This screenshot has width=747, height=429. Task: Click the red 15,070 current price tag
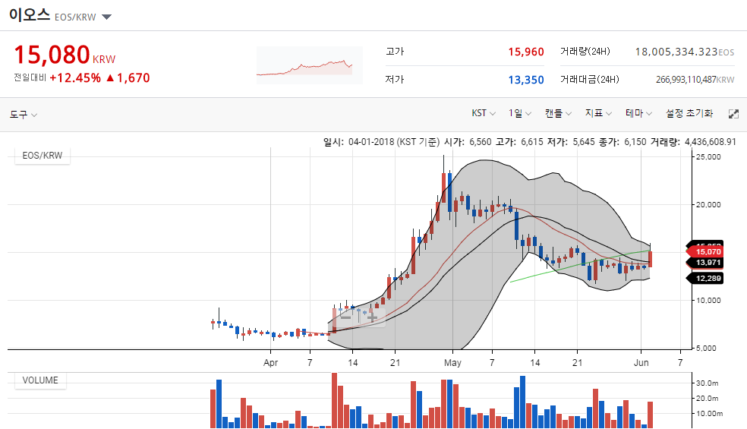click(x=705, y=251)
